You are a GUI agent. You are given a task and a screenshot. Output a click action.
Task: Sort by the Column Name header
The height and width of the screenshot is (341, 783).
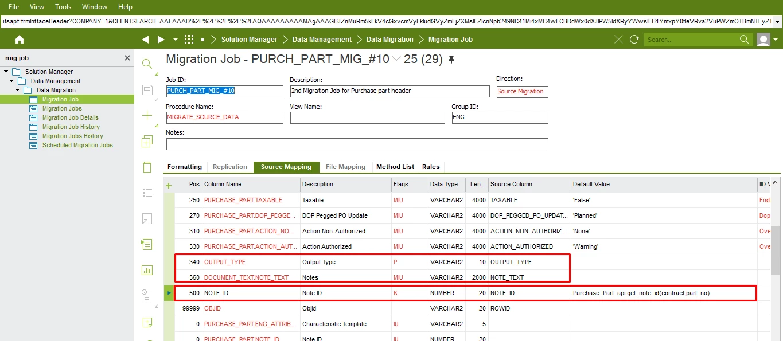click(x=251, y=185)
